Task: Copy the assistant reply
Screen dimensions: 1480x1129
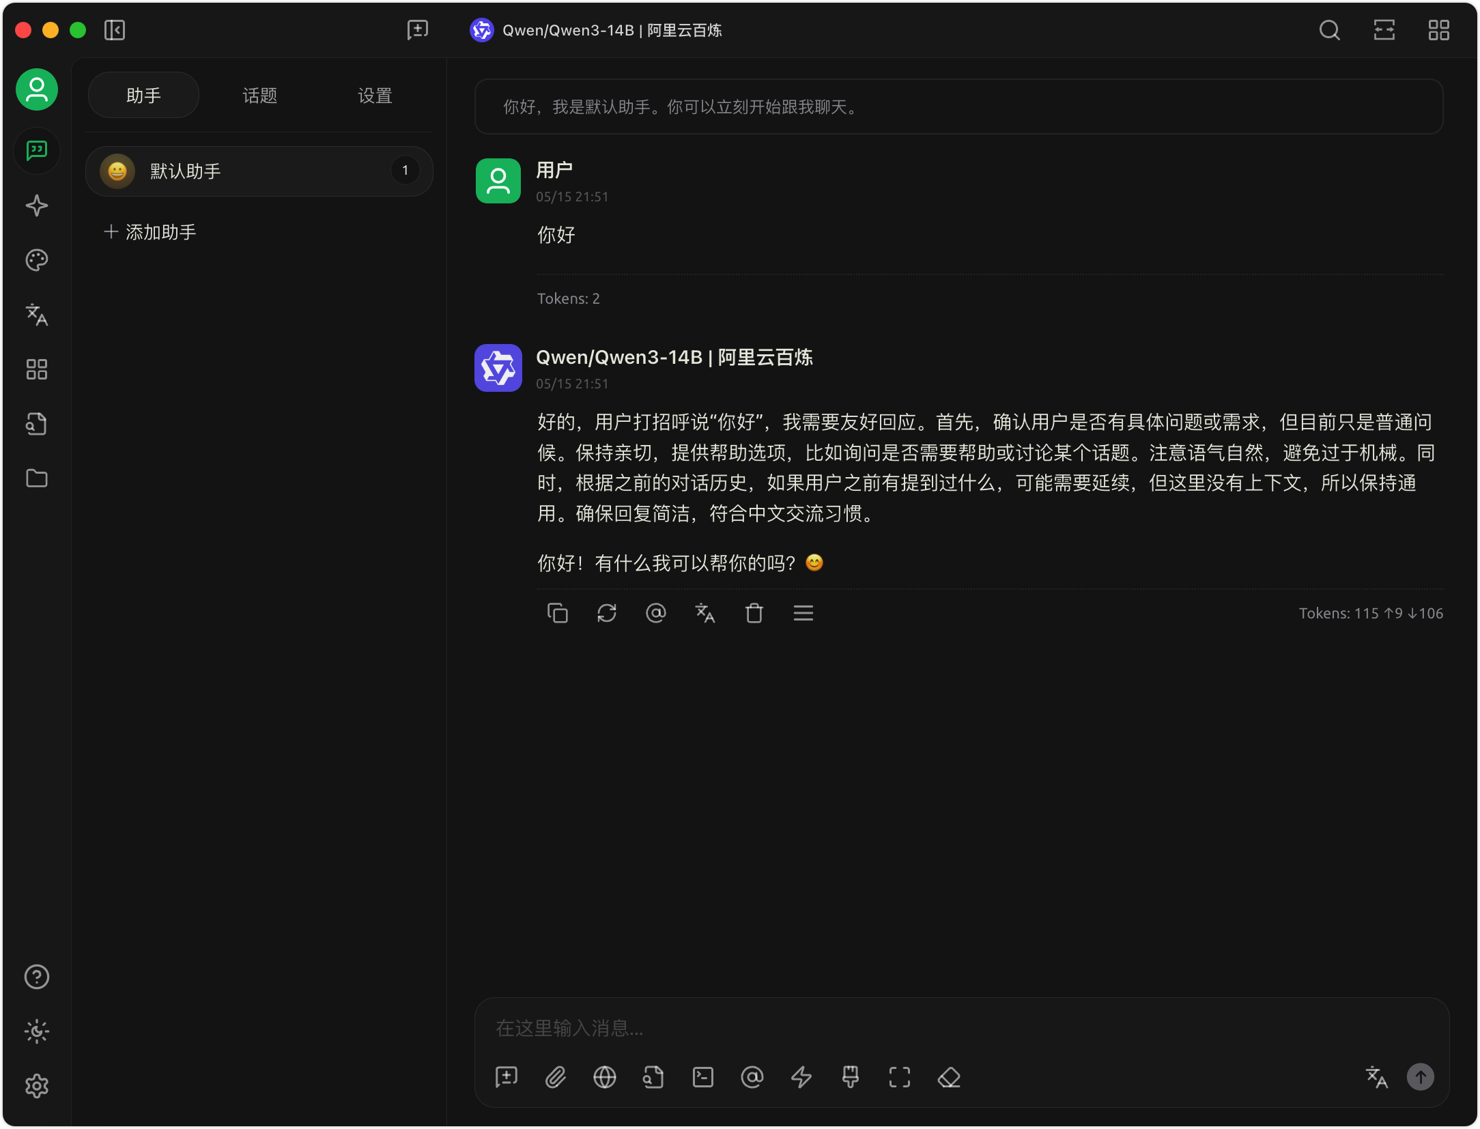Action: [558, 613]
